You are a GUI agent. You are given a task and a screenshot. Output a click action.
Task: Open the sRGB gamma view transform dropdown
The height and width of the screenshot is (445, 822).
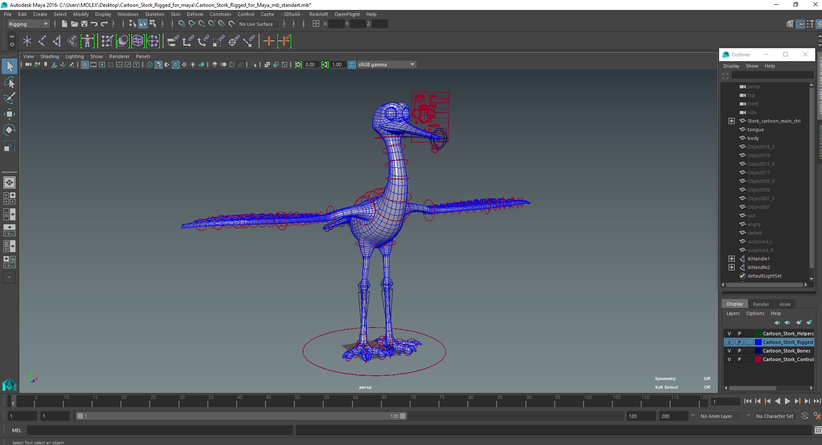pyautogui.click(x=386, y=65)
